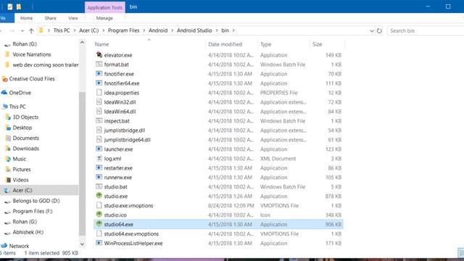Expand breadcrumb chevron after This PC
The height and width of the screenshot is (261, 464).
pos(75,30)
